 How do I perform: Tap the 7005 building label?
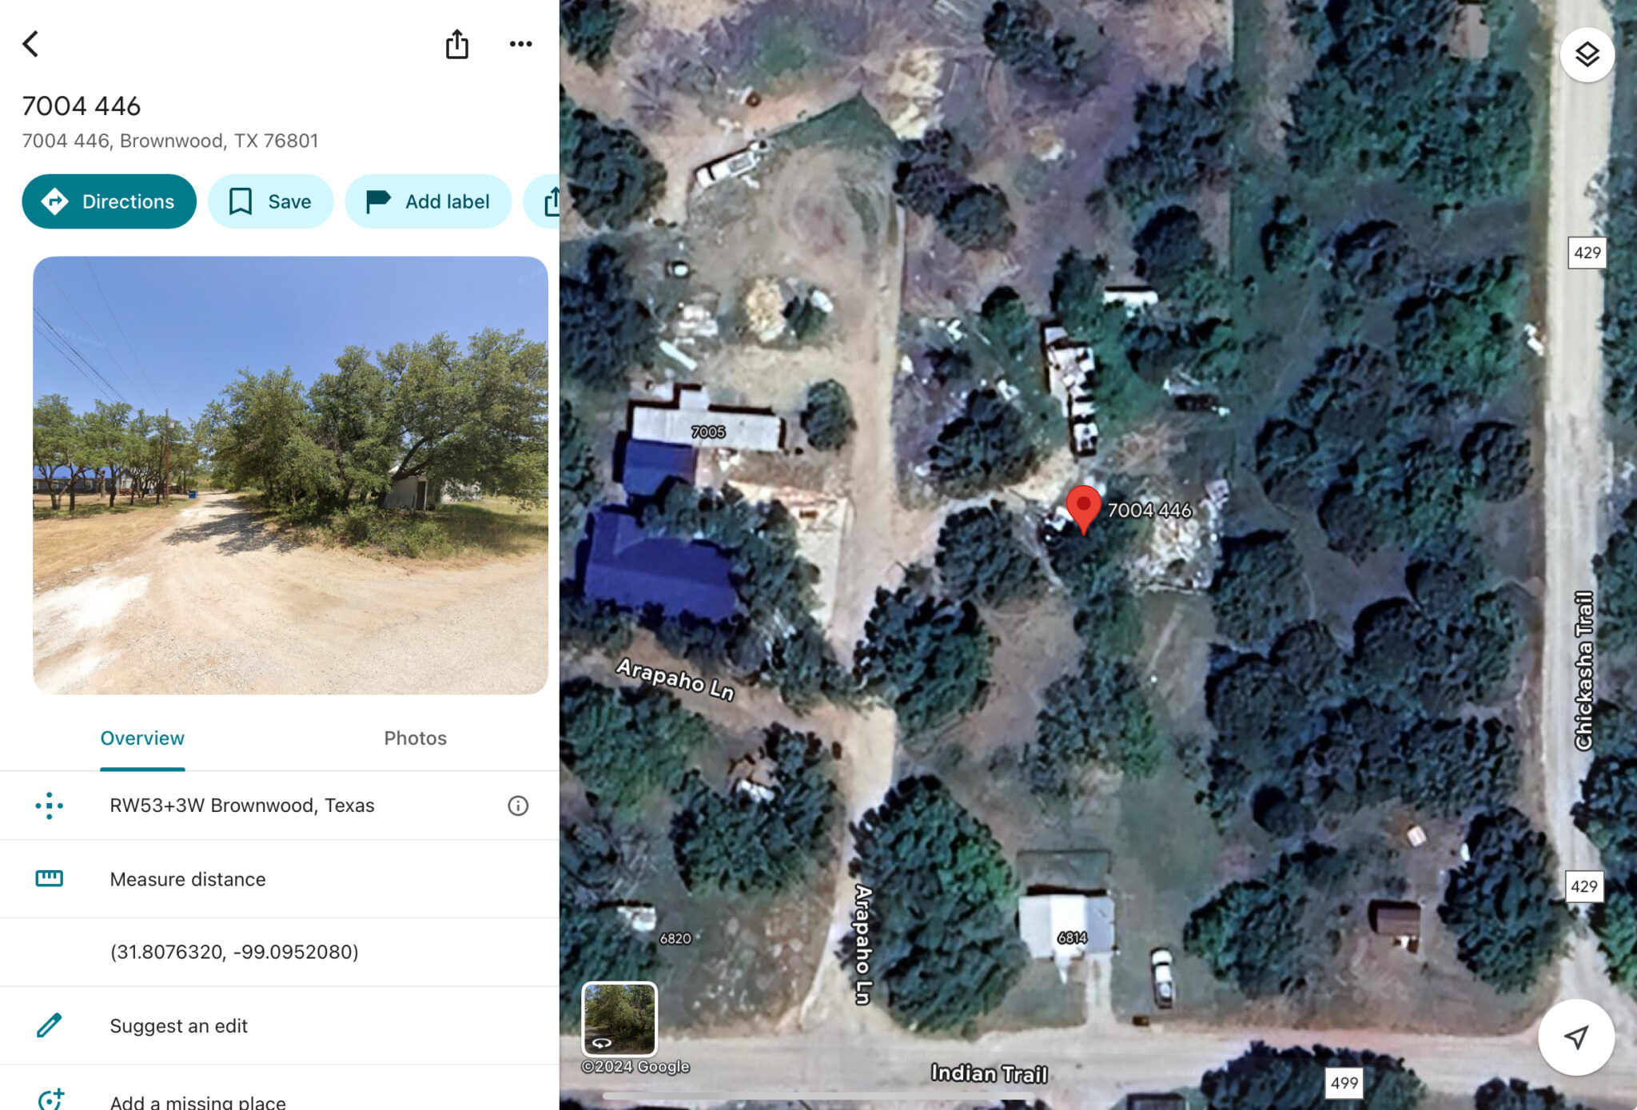708,432
